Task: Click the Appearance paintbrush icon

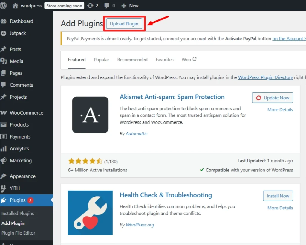Action: click(4, 176)
